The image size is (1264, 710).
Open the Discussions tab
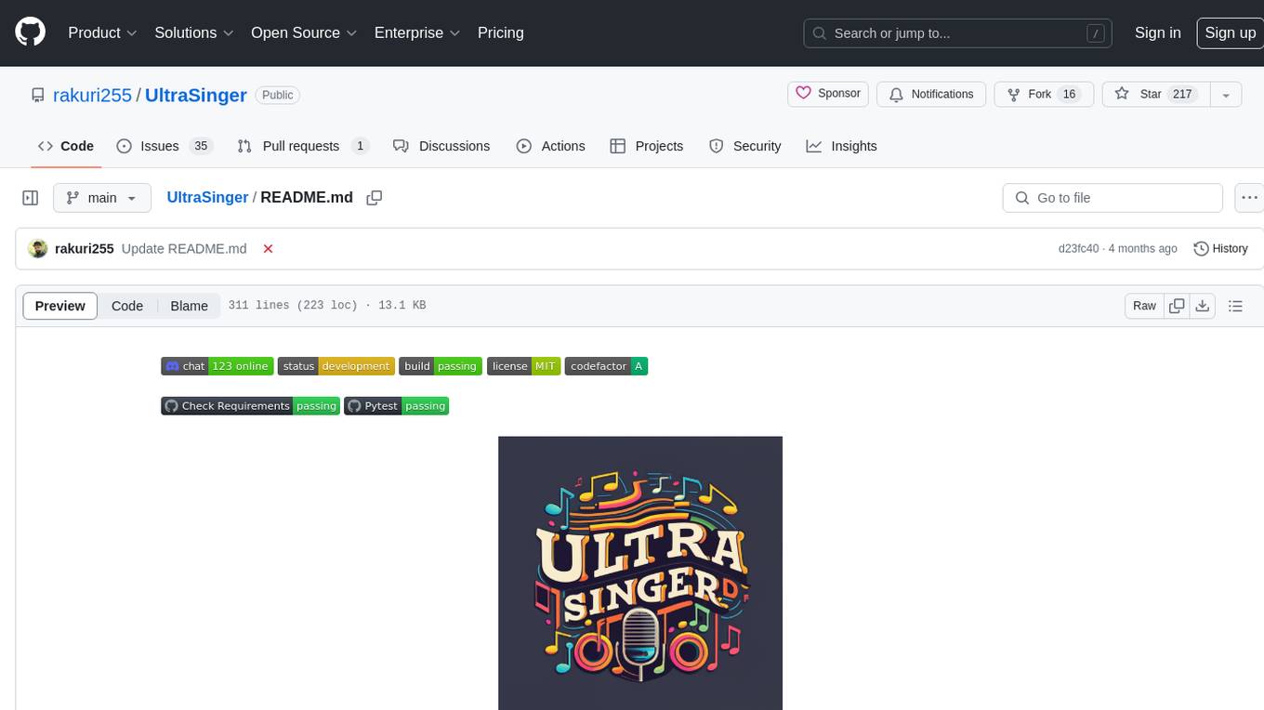point(441,146)
